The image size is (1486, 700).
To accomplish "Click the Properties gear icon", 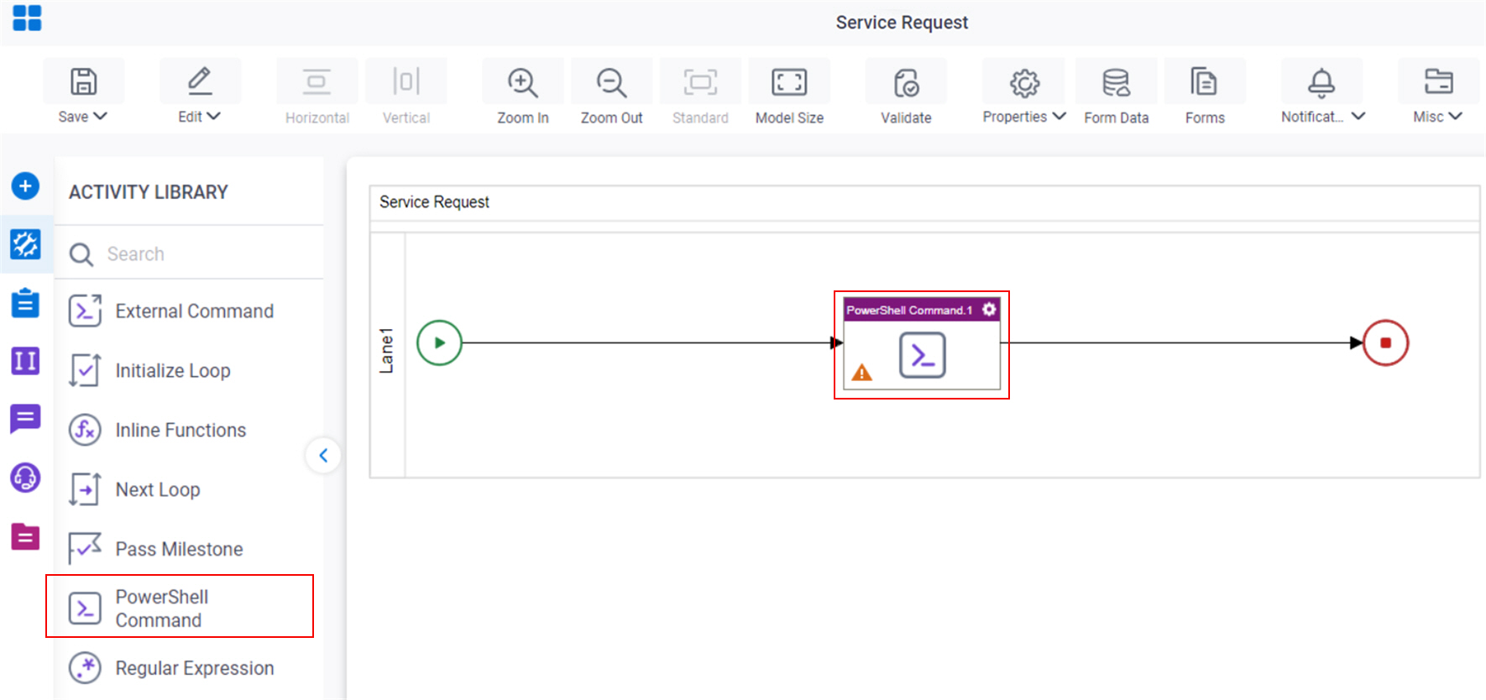I will coord(1024,82).
